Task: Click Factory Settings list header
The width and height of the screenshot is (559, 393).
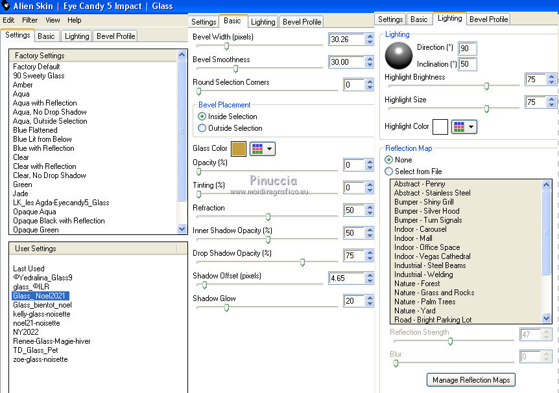Action: [x=93, y=56]
